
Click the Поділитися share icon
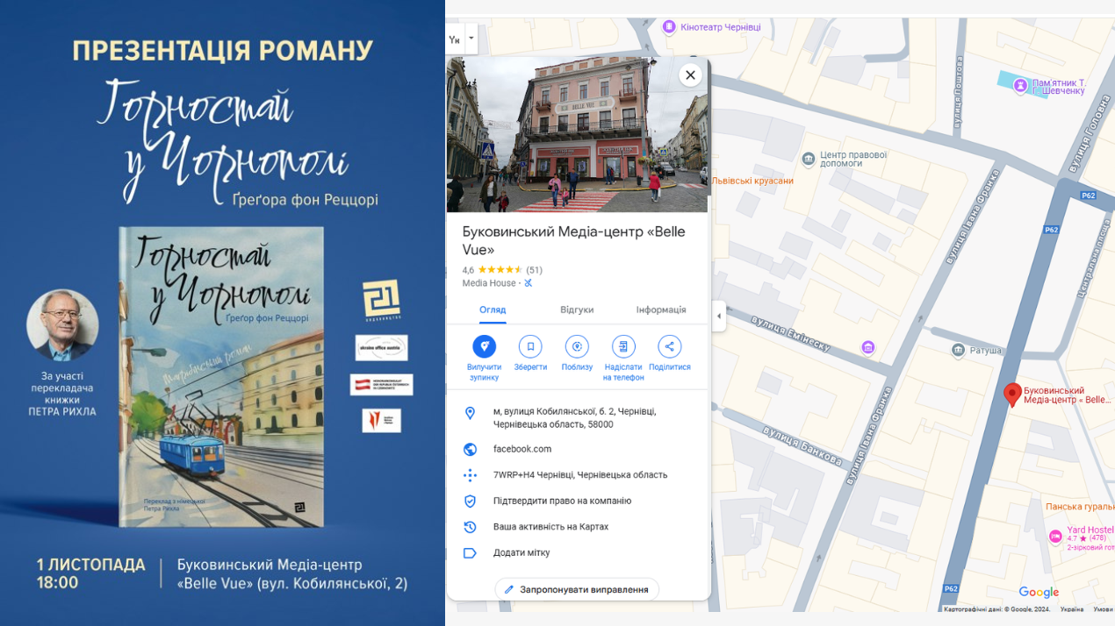click(x=669, y=346)
